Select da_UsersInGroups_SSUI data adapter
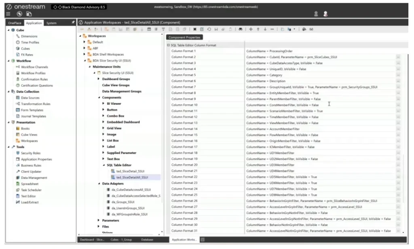Image resolution: width=414 pixels, height=249 pixels. 128,208
